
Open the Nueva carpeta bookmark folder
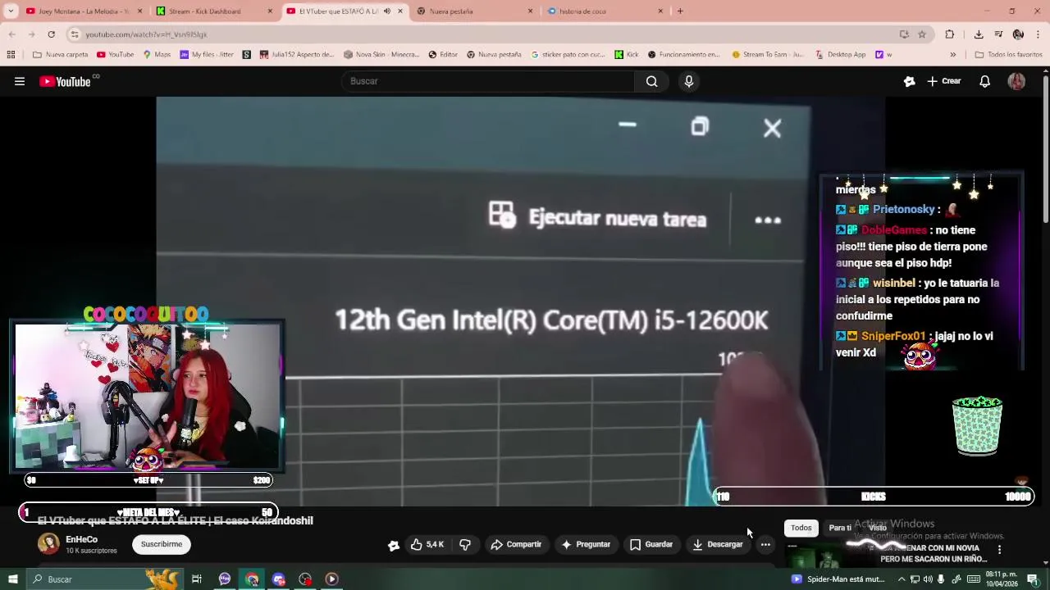(x=61, y=55)
